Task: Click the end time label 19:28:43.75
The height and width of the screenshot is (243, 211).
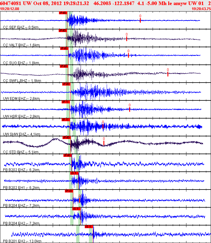Action: pos(201,9)
